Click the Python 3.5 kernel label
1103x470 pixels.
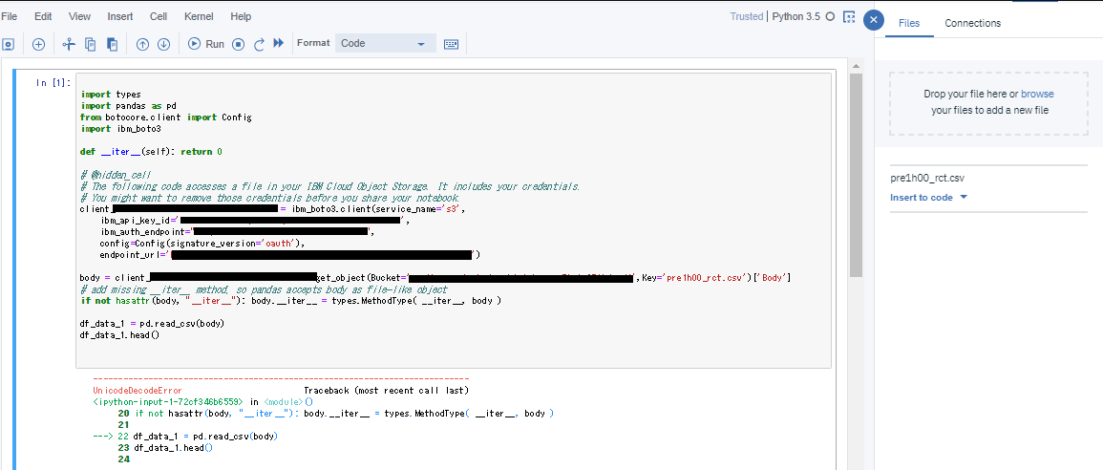click(x=796, y=16)
